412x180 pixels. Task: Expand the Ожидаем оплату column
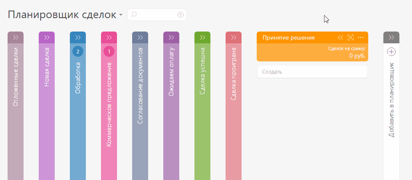click(171, 37)
